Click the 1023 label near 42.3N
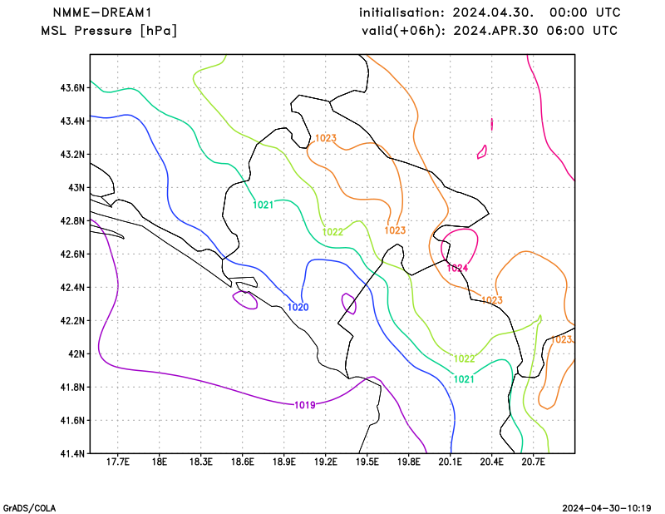 pyautogui.click(x=492, y=300)
